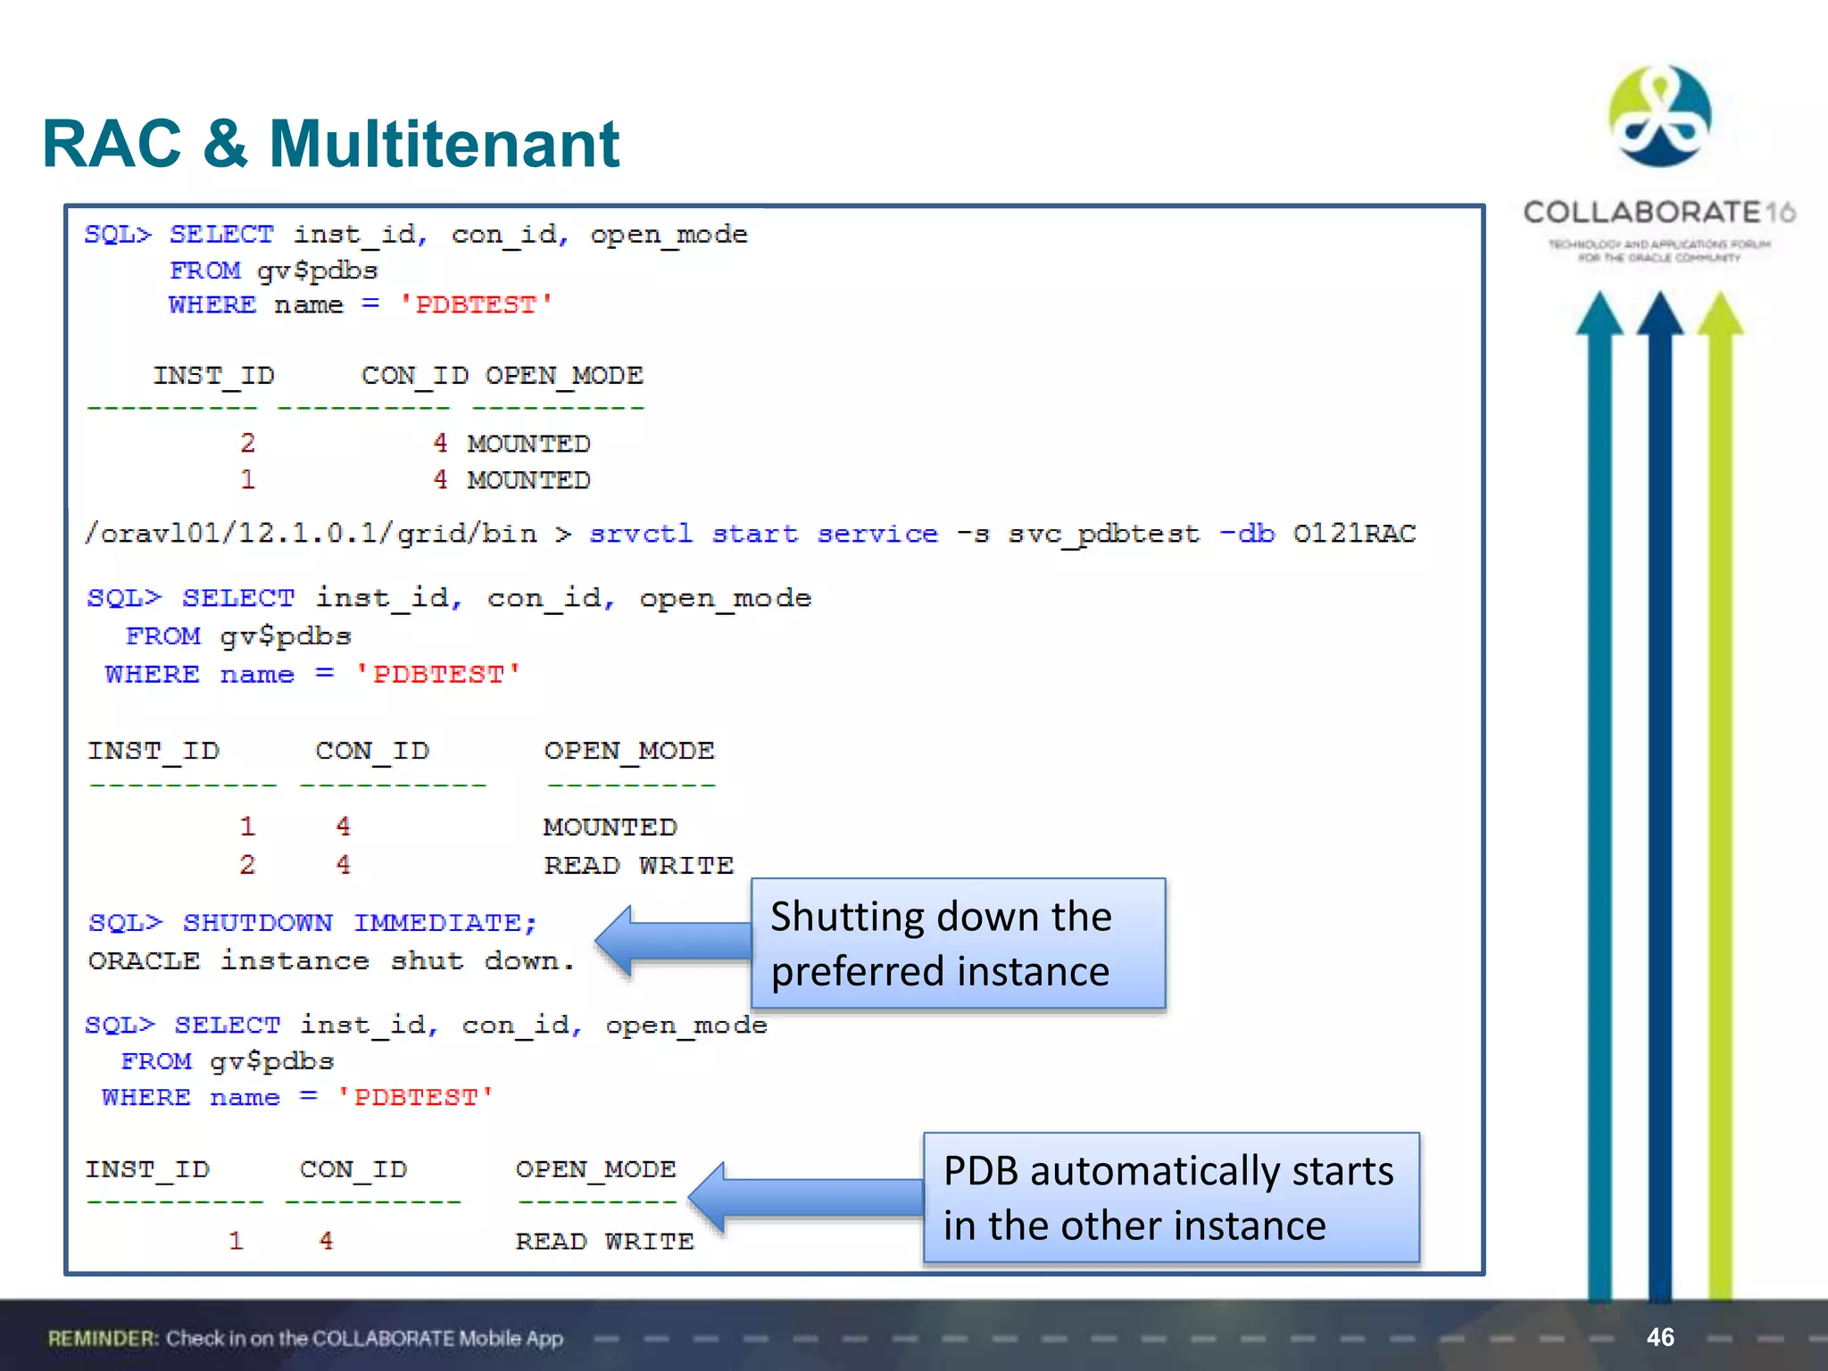Select the 'srvctl start service' command text

click(763, 534)
